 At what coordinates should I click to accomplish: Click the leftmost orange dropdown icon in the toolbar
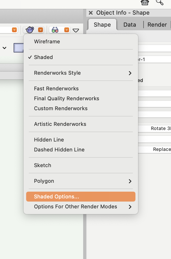[x=15, y=30]
